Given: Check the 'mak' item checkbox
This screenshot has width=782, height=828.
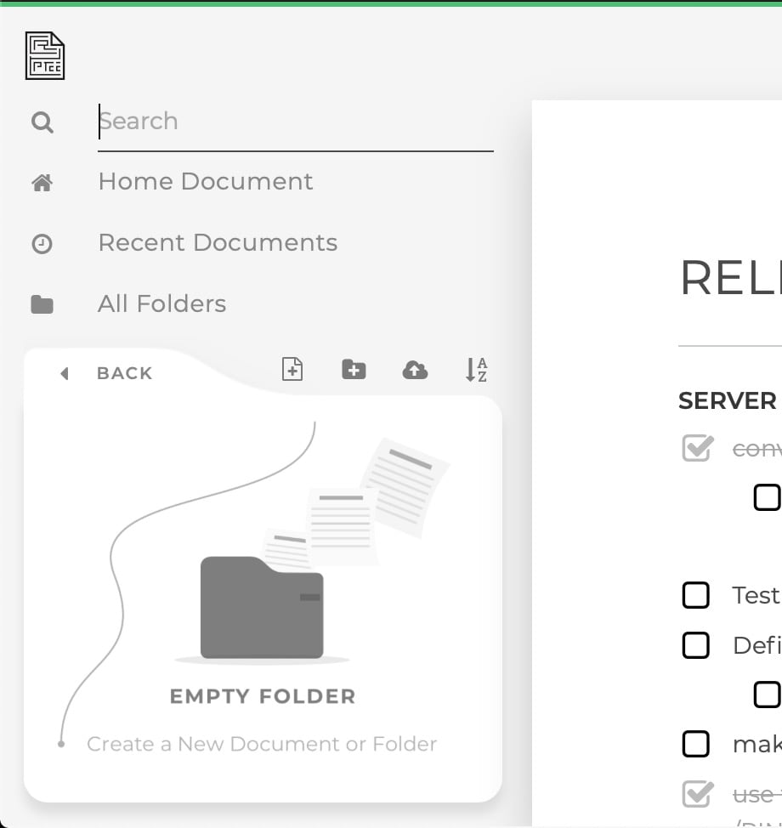Looking at the screenshot, I should [x=696, y=744].
